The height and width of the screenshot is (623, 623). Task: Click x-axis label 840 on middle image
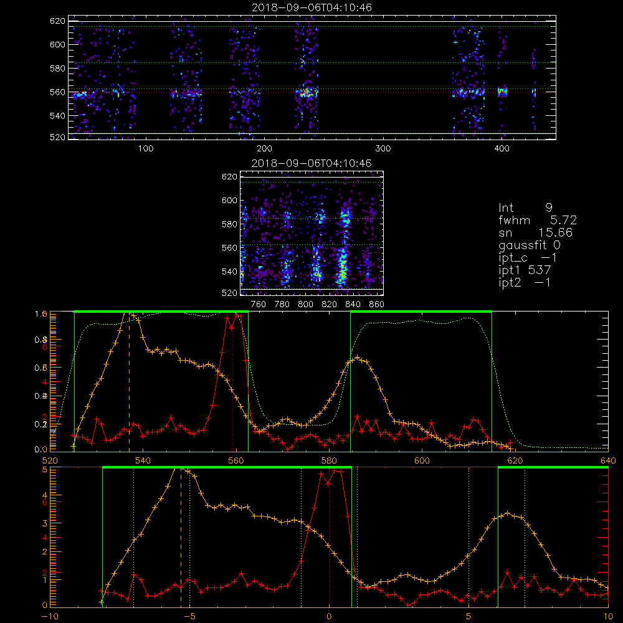pos(353,305)
